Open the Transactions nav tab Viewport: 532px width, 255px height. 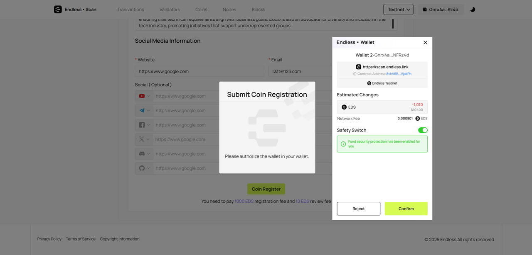pos(131,10)
